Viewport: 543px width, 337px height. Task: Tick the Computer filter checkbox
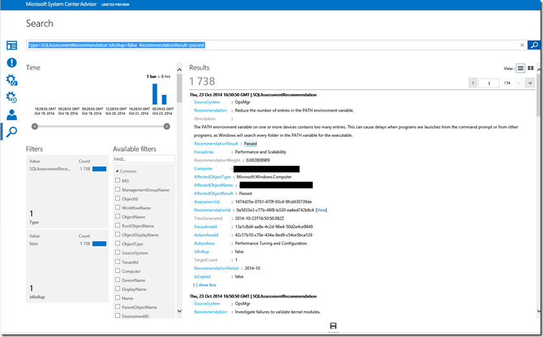[116, 271]
